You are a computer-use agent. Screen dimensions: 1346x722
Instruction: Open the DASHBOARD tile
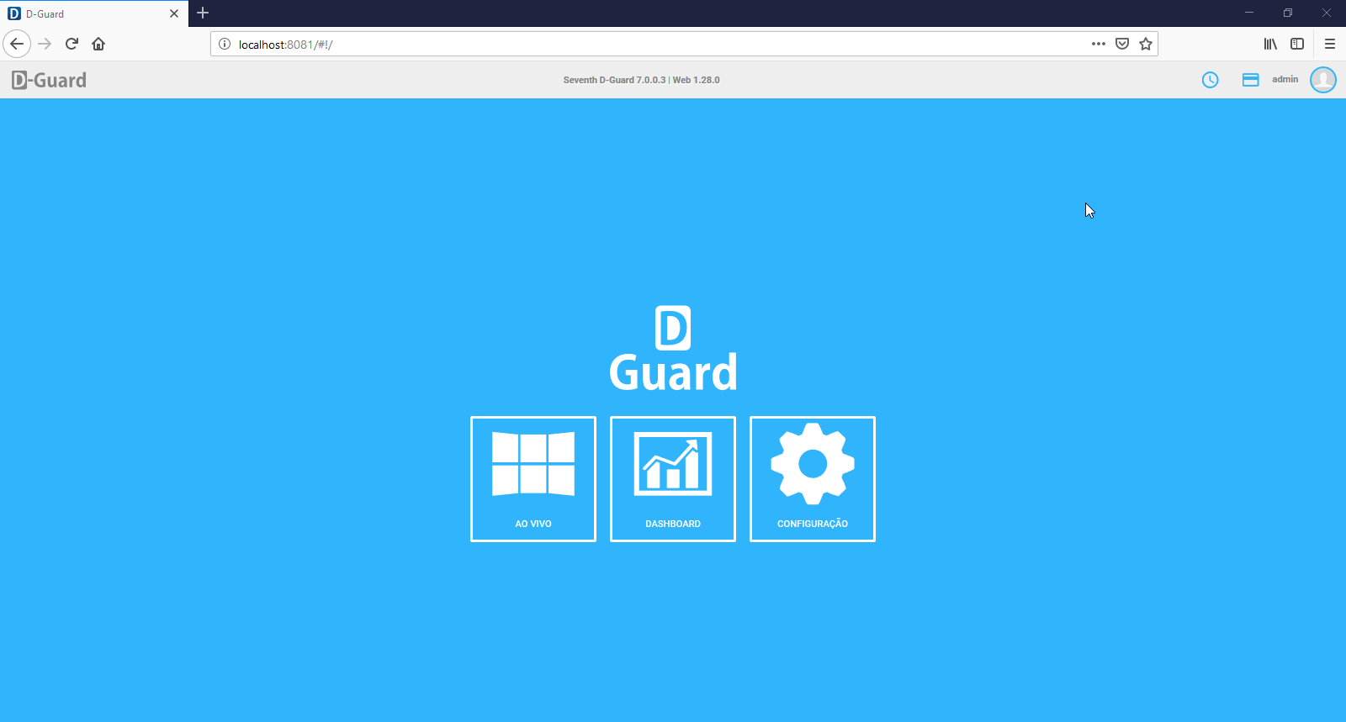coord(673,479)
